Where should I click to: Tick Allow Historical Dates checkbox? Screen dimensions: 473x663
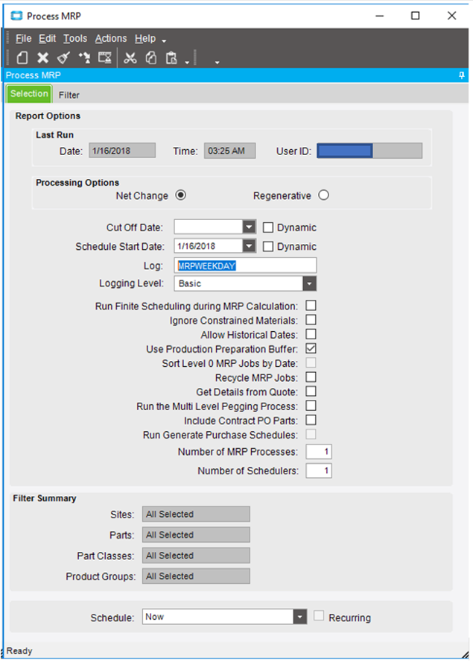311,334
